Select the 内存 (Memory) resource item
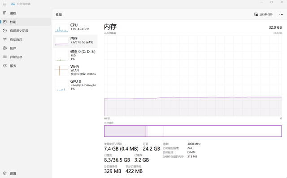The image size is (287, 178). [75, 41]
